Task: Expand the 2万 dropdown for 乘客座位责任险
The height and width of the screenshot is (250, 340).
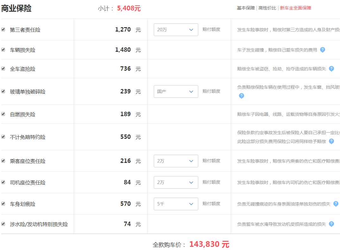Action: click(x=176, y=161)
